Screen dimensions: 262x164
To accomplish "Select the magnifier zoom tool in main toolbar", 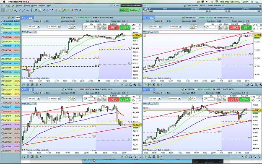I will point(15,10).
